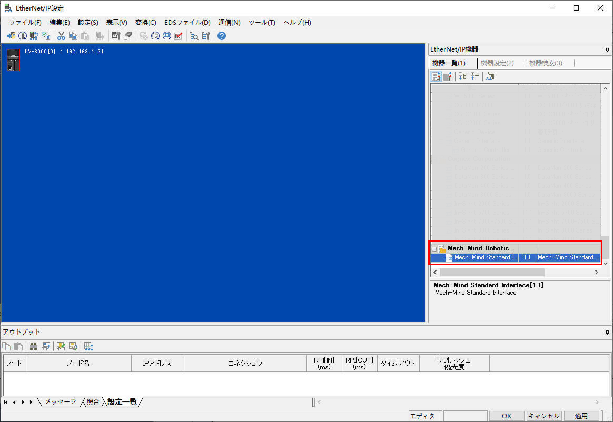The image size is (613, 422).
Task: Click the copy icon in the output panel toolbar
Action: [x=6, y=346]
